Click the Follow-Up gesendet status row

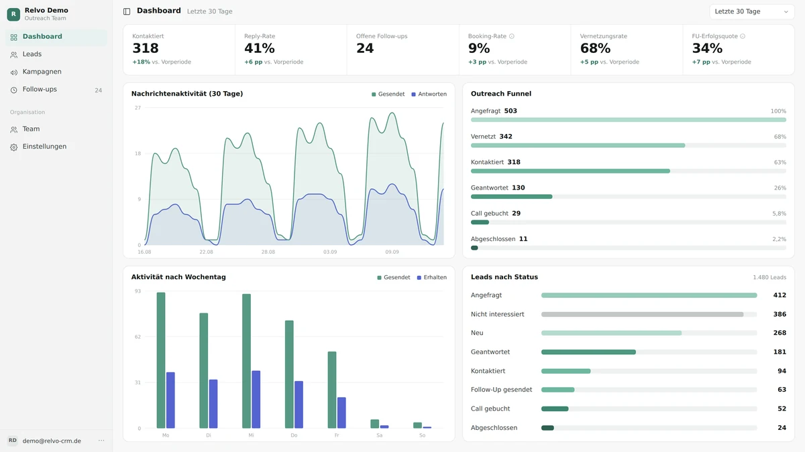[629, 390]
